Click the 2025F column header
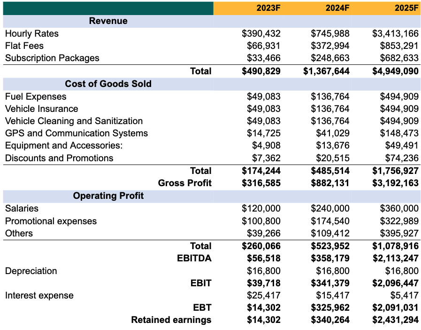Image resolution: width=421 pixels, height=330 pixels. [x=406, y=8]
